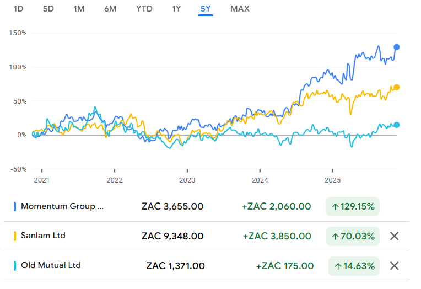This screenshot has height=289, width=421.
Task: Click Sanlam's yellow line endpoint dot
Action: pyautogui.click(x=397, y=87)
